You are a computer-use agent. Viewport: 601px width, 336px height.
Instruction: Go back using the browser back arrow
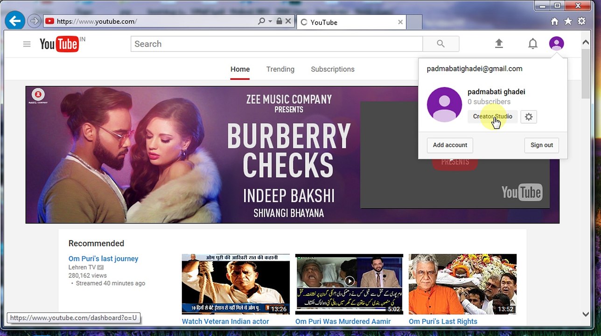[15, 21]
